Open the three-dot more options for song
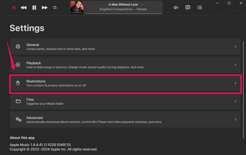Image resolution: width=246 pixels, height=155 pixels. [x=143, y=5]
